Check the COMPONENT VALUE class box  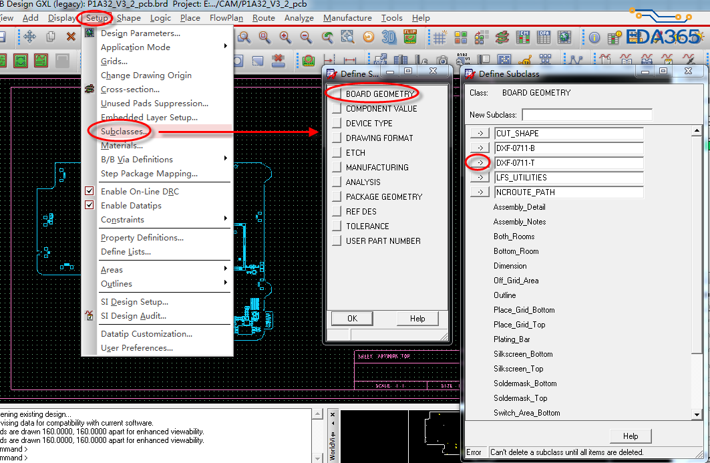pos(337,108)
